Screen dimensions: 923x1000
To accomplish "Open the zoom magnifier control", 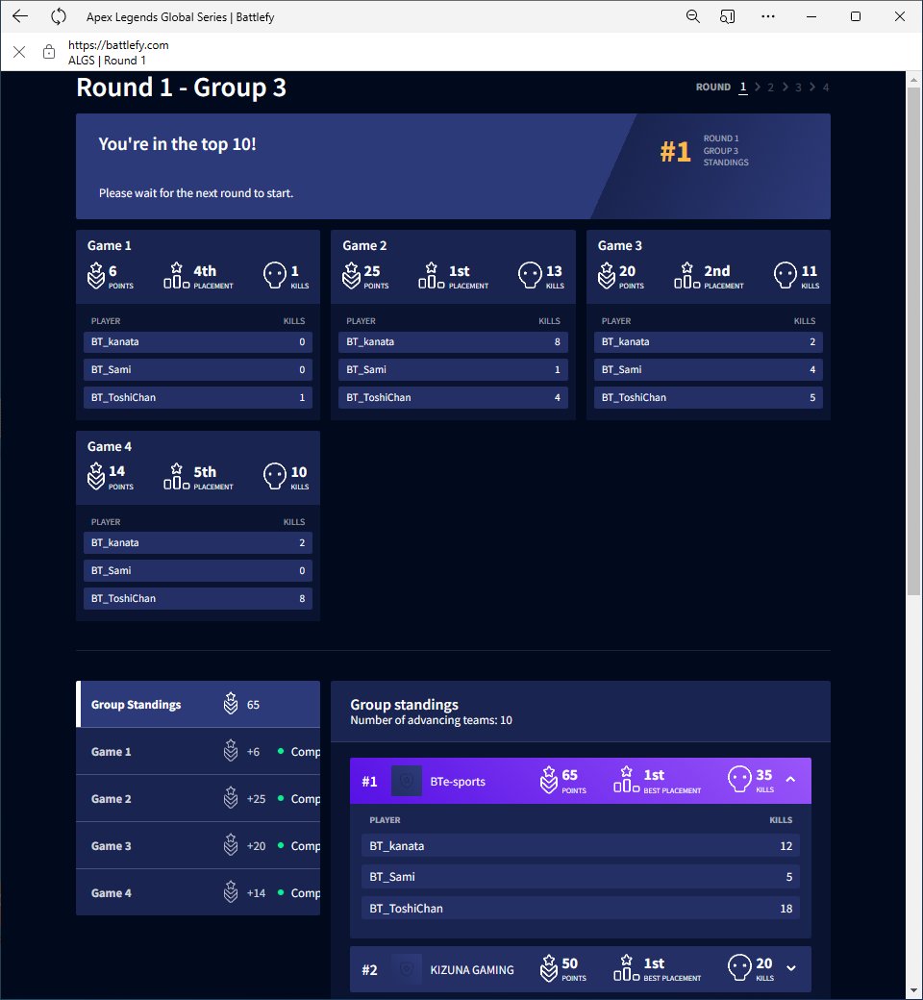I will point(692,16).
